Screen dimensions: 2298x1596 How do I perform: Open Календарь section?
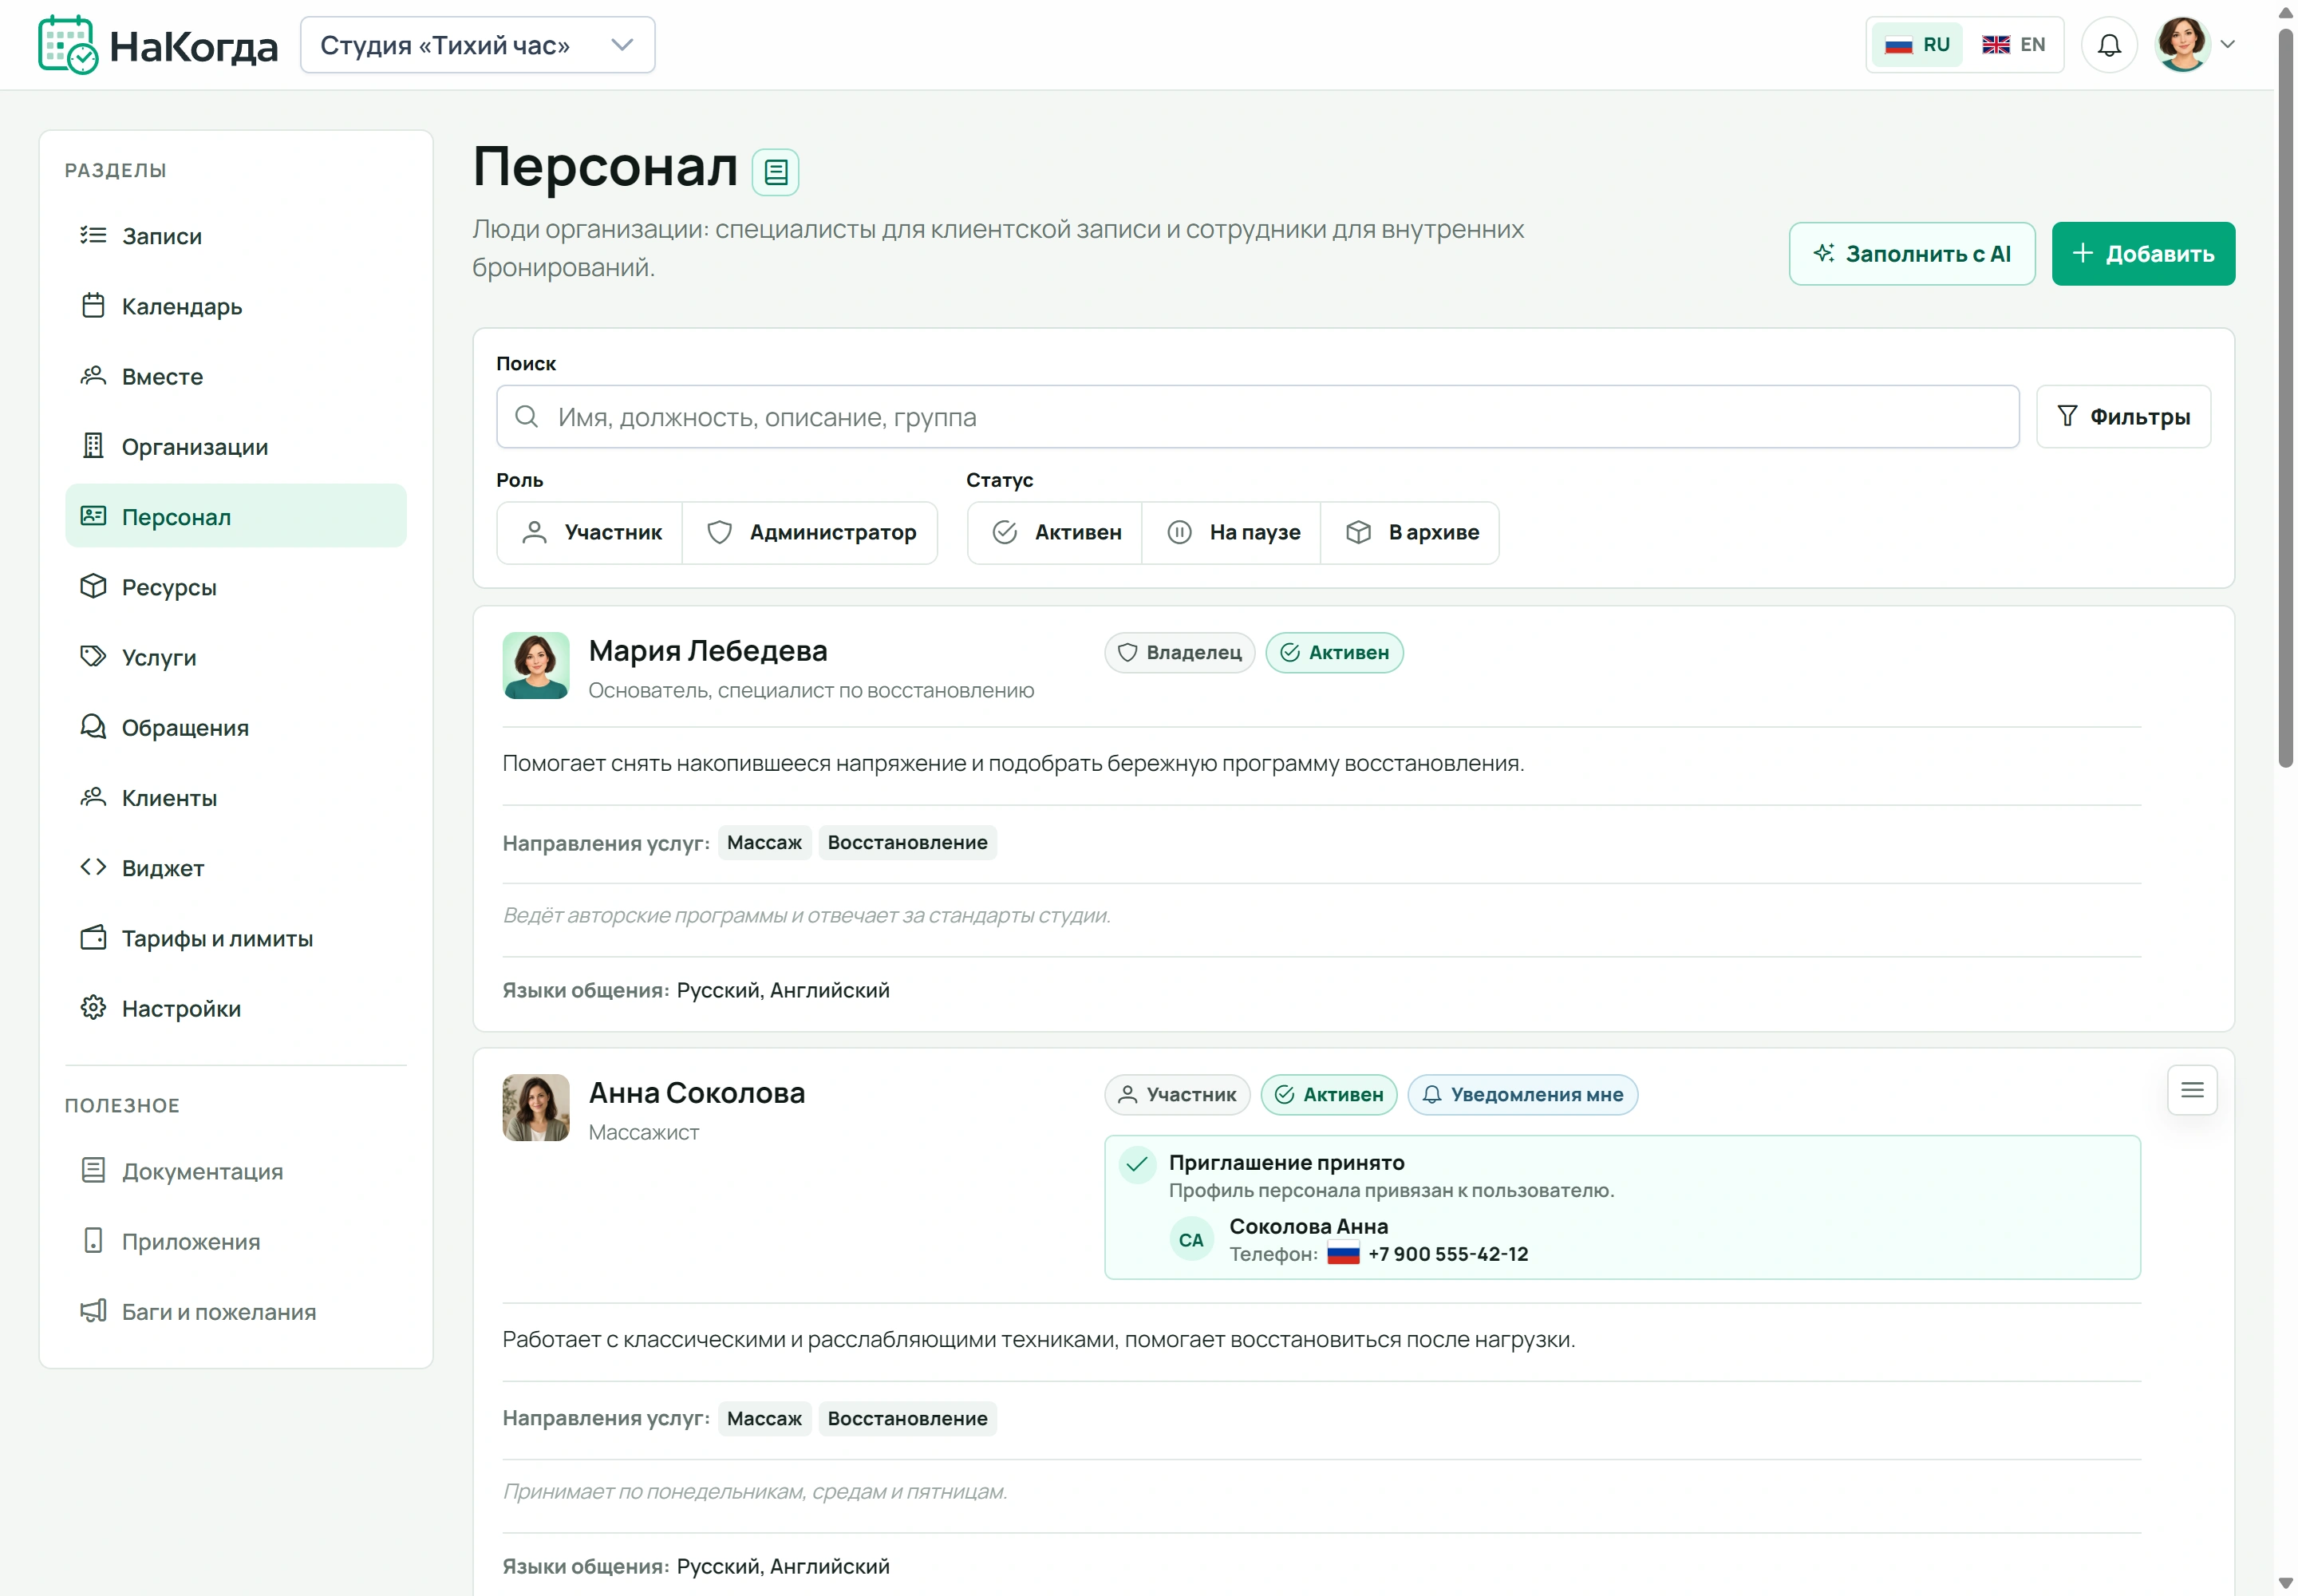(236, 306)
